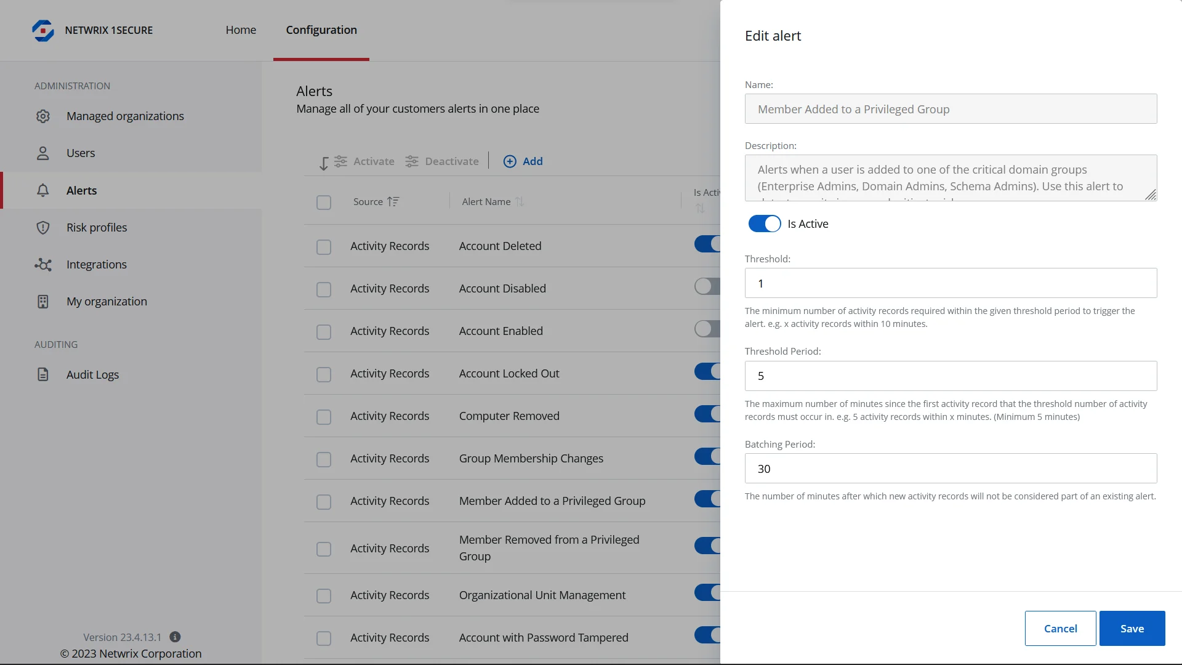The image size is (1182, 665).
Task: Toggle Account Enabled active switch
Action: tap(707, 329)
